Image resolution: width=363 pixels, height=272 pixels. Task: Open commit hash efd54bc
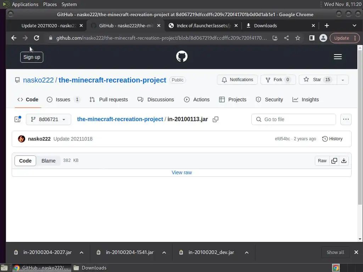282,139
